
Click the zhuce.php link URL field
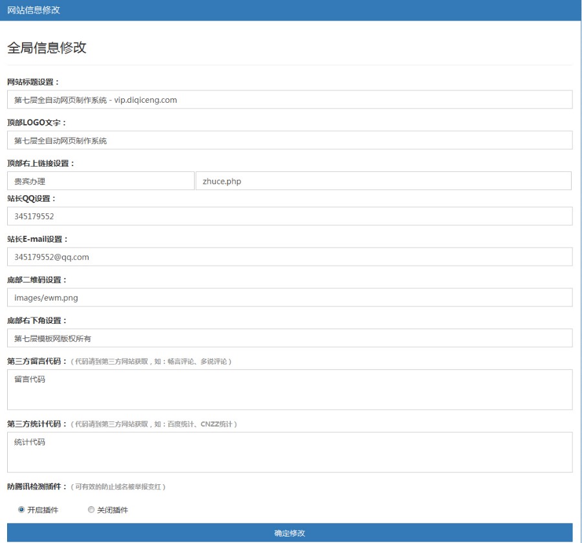click(x=383, y=181)
